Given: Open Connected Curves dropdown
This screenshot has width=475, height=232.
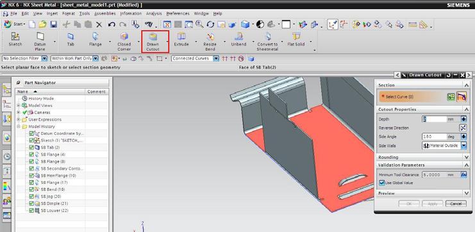Looking at the screenshot, I should (216, 58).
